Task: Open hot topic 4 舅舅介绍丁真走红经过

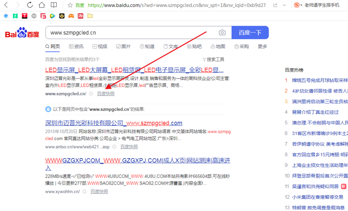Action: click(315, 112)
